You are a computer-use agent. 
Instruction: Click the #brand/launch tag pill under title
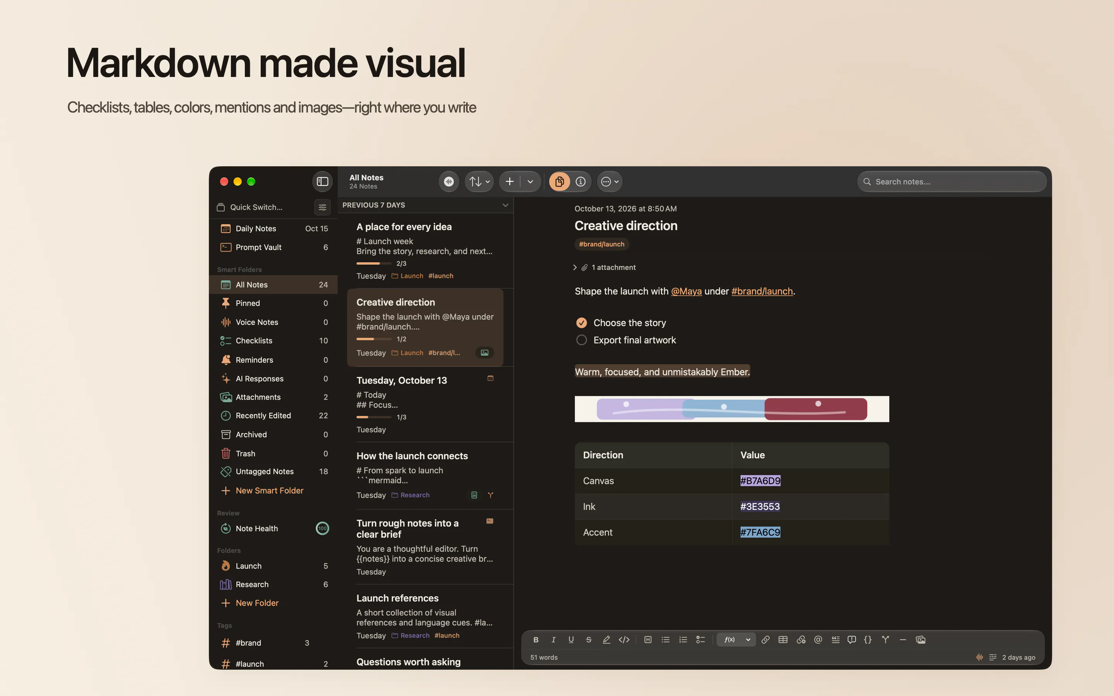point(601,244)
